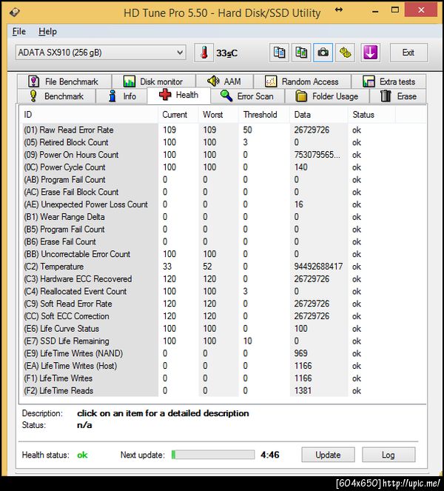Image resolution: width=444 pixels, height=491 pixels.
Task: Copy info to clipboard icon
Action: click(279, 53)
